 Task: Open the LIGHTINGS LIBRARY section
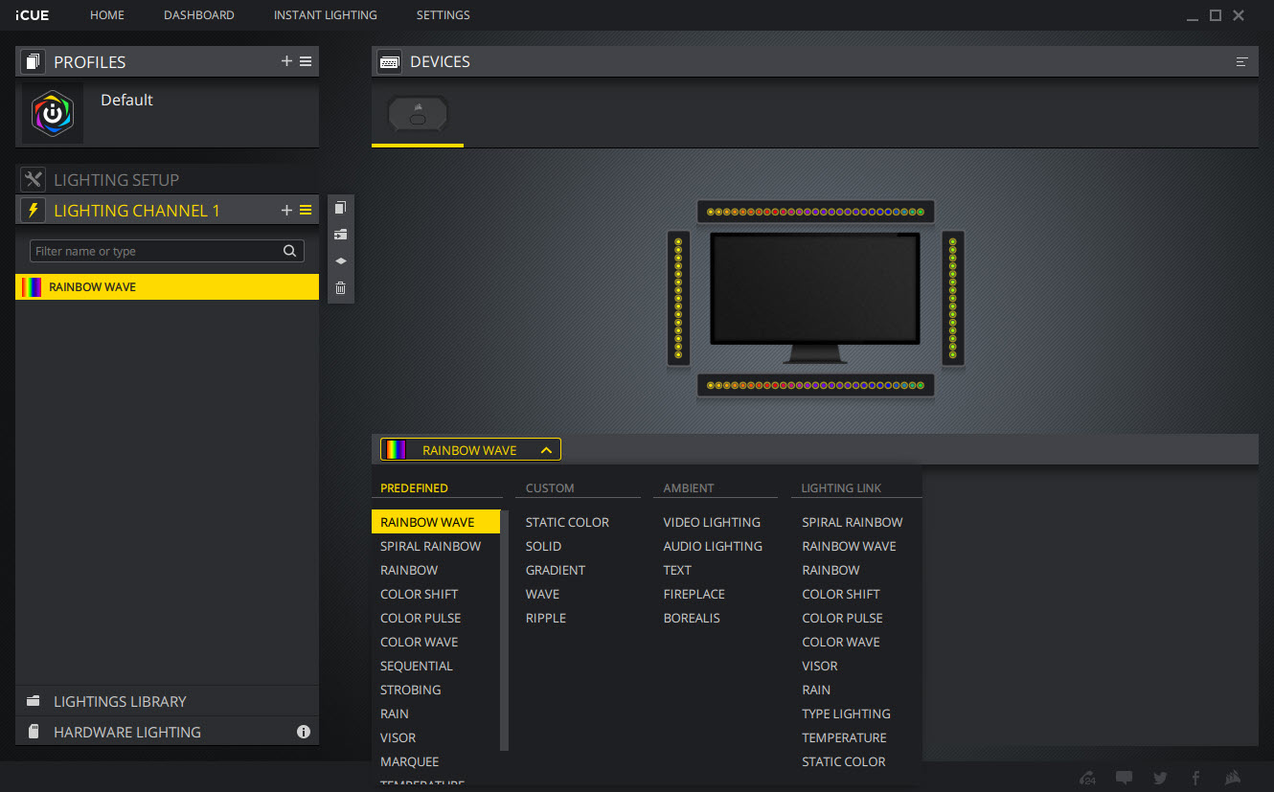167,701
